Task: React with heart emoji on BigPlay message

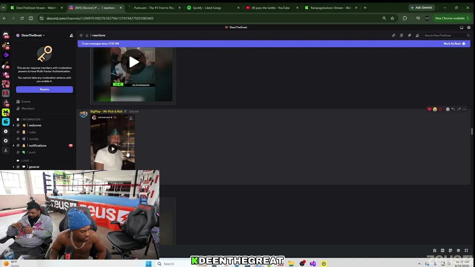Action: coord(429,109)
